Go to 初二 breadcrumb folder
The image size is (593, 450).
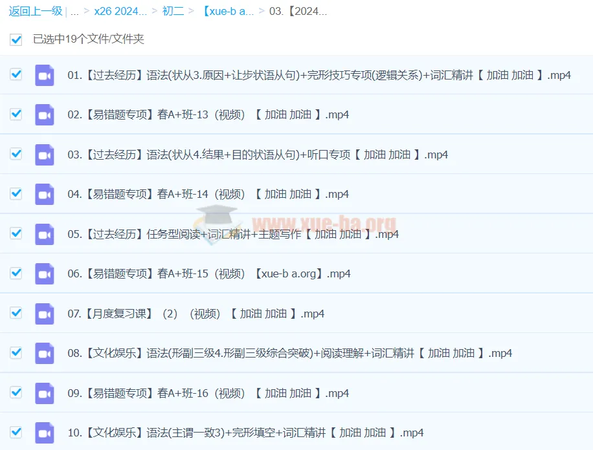click(x=173, y=11)
